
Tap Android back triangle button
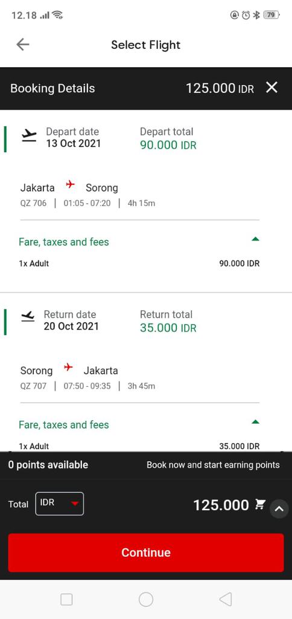226,599
